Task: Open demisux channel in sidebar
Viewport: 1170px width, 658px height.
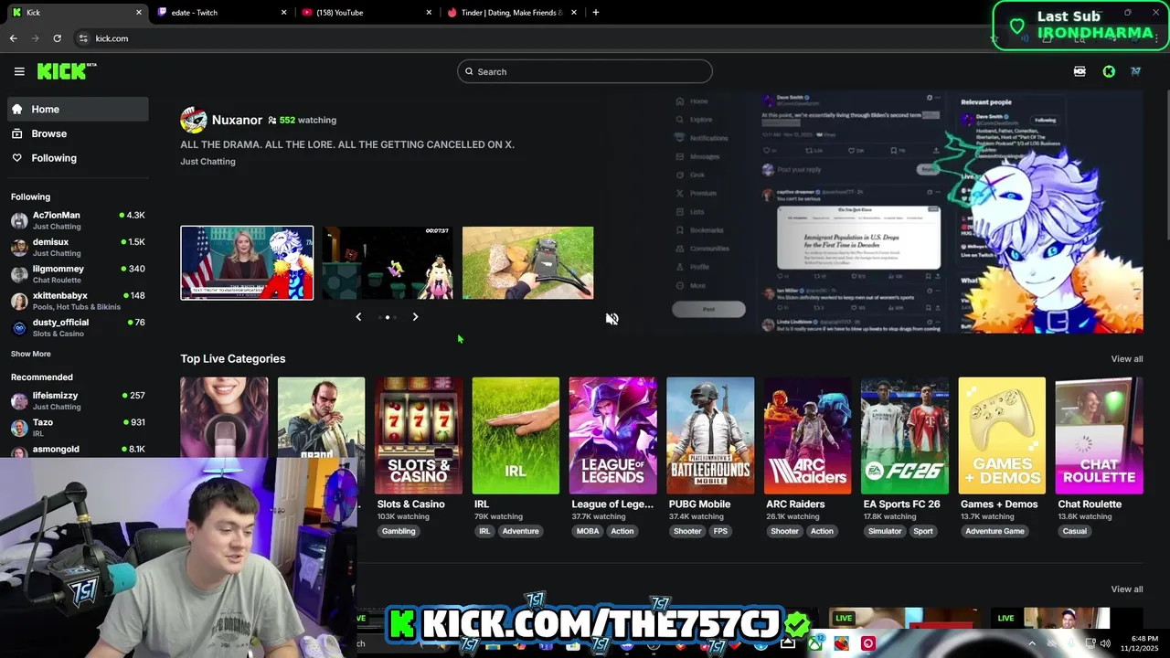Action: click(78, 247)
